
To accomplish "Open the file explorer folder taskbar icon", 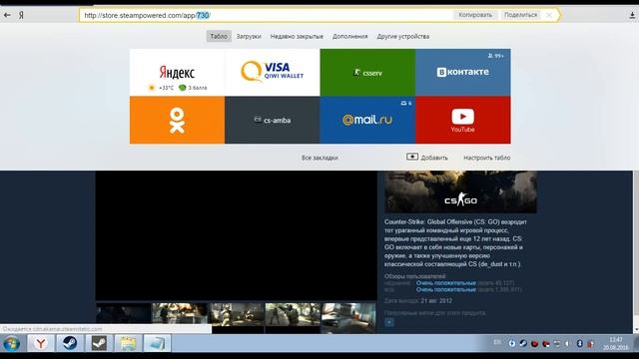I will [128, 344].
